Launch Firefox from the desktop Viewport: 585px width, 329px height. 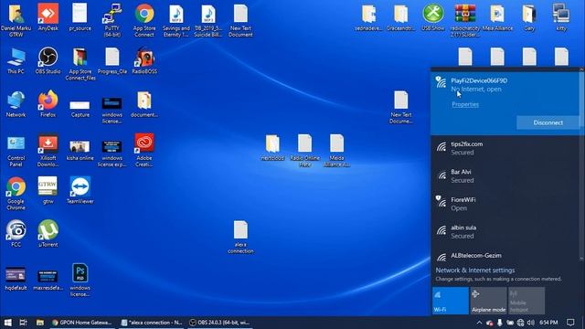point(48,103)
